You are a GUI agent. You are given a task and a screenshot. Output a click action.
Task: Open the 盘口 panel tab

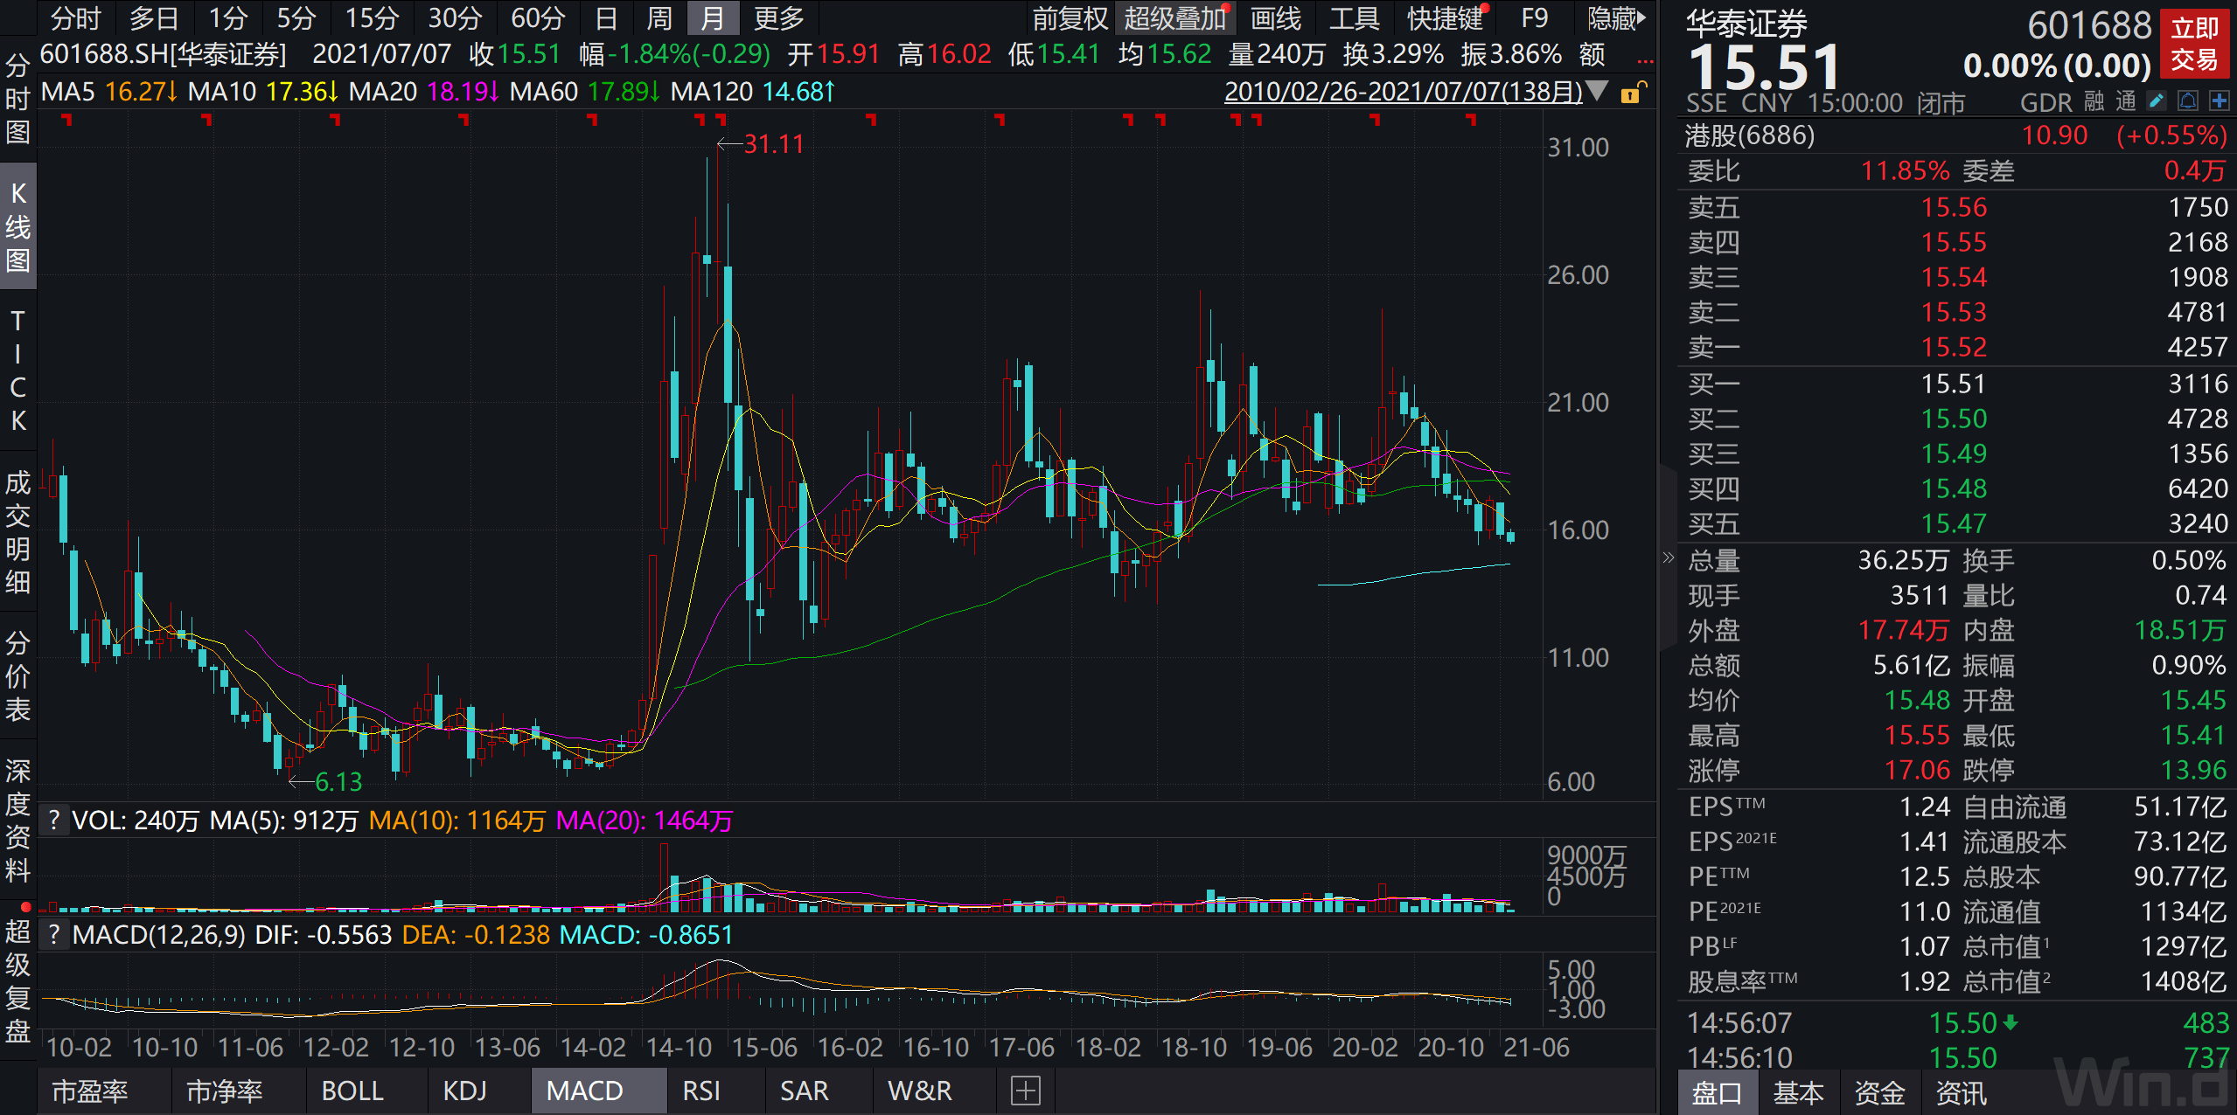coord(1716,1093)
